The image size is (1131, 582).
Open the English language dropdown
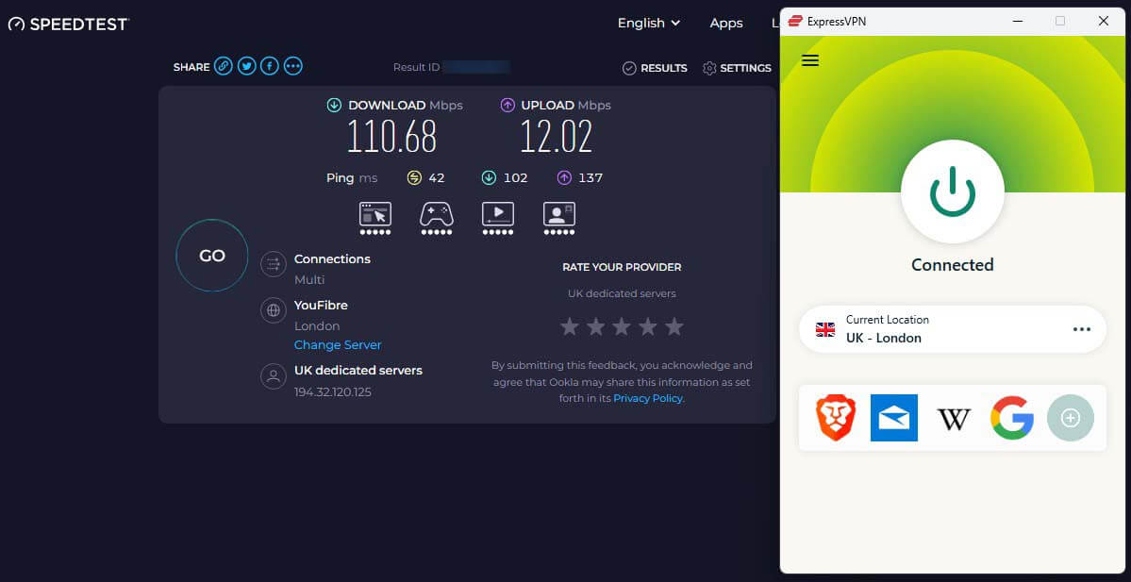(x=648, y=23)
